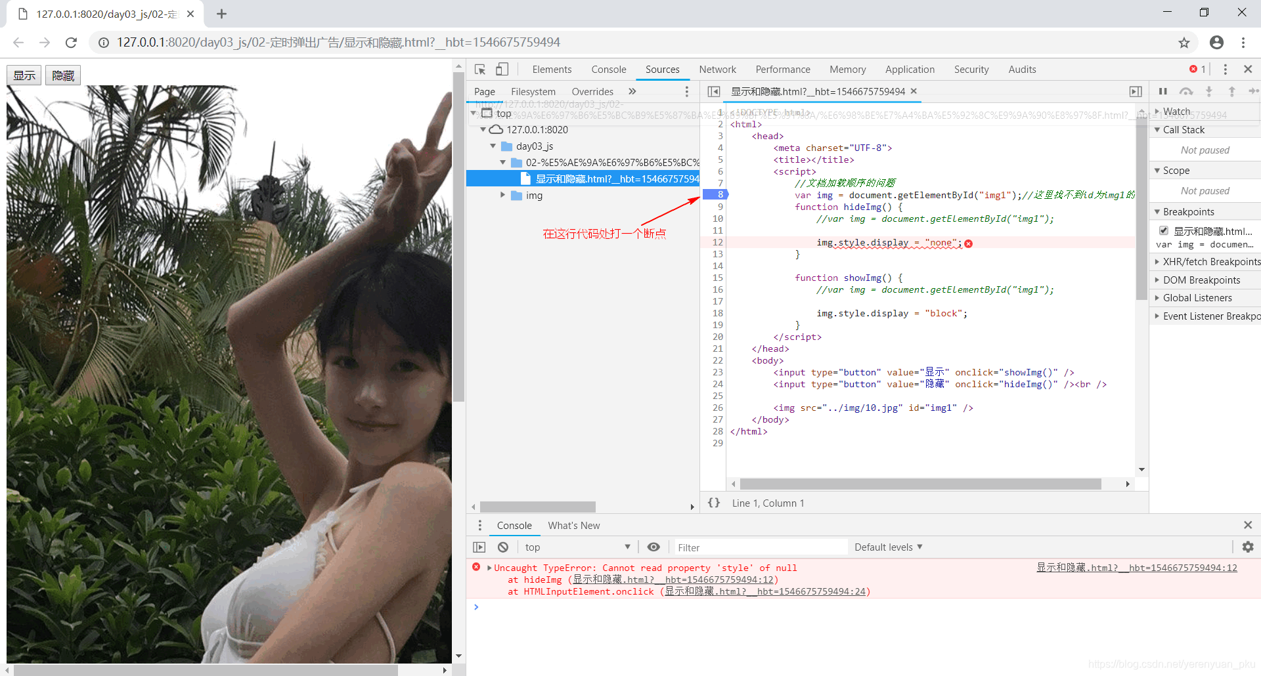Hide the navigator sidebar
Viewport: 1261px width, 676px height.
click(x=714, y=91)
